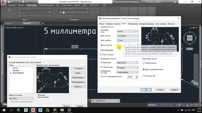
Task: Open the Insert ribbon tab
Action: tap(21, 5)
